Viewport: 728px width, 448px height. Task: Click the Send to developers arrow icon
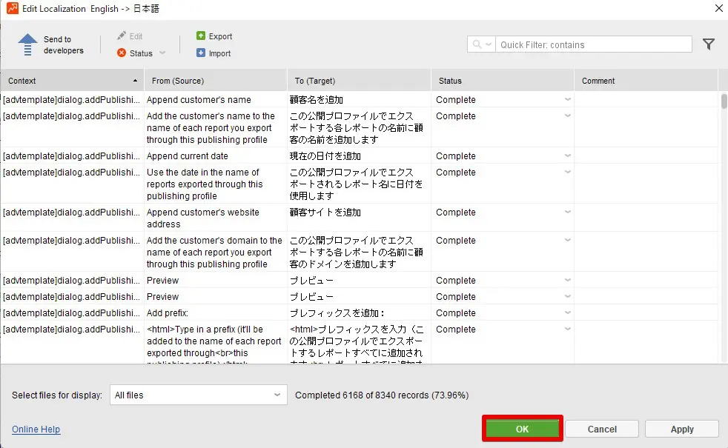pyautogui.click(x=27, y=44)
